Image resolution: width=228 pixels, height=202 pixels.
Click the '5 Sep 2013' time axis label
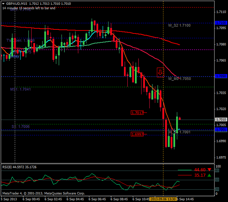pyautogui.click(x=9, y=199)
